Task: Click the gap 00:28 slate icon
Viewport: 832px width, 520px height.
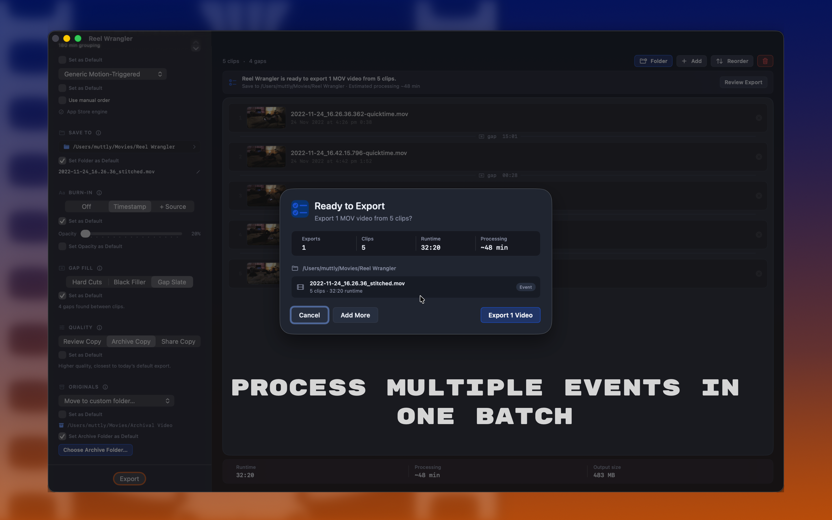Action: [x=481, y=175]
